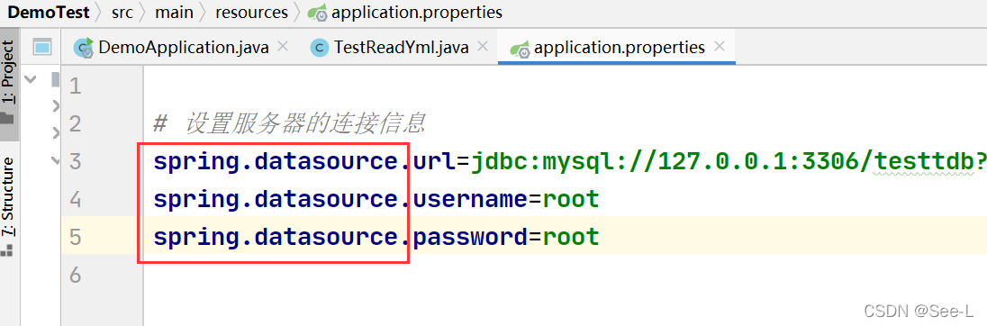Close the application.properties tab

click(720, 46)
